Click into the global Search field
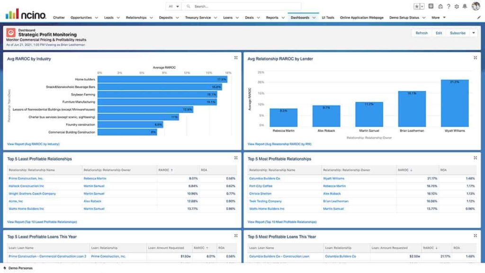This screenshot has height=273, width=485. (242, 6)
